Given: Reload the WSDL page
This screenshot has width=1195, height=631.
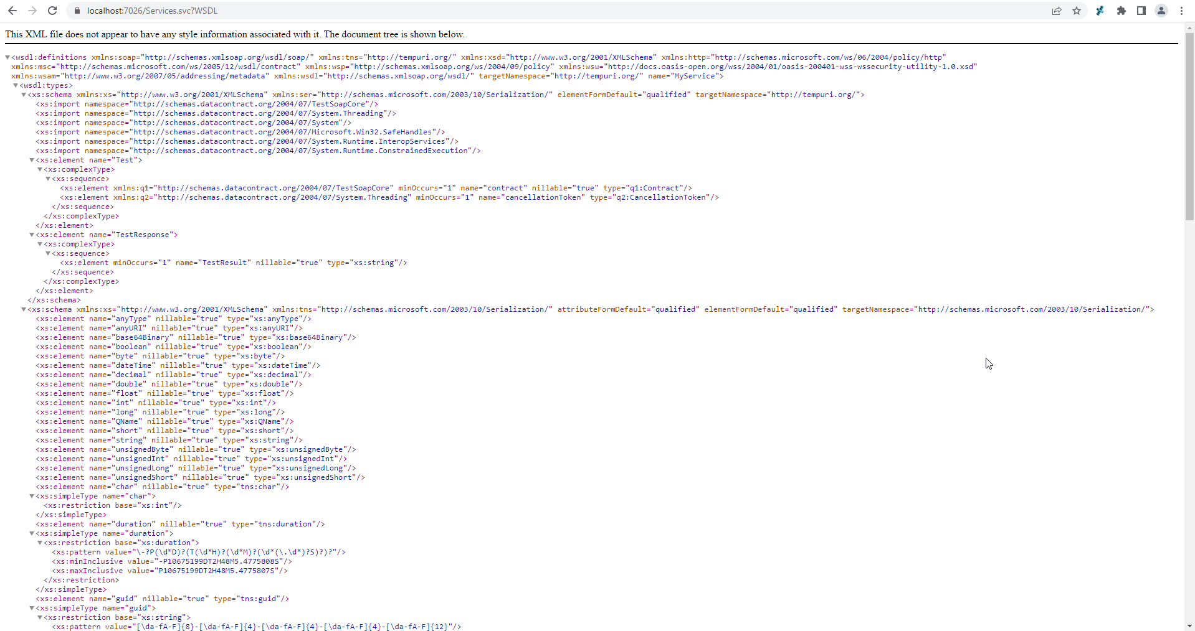Looking at the screenshot, I should click(52, 11).
